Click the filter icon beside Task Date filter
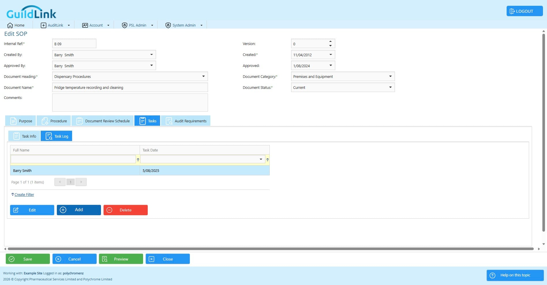Viewport: 547px width, 285px height. [267, 160]
